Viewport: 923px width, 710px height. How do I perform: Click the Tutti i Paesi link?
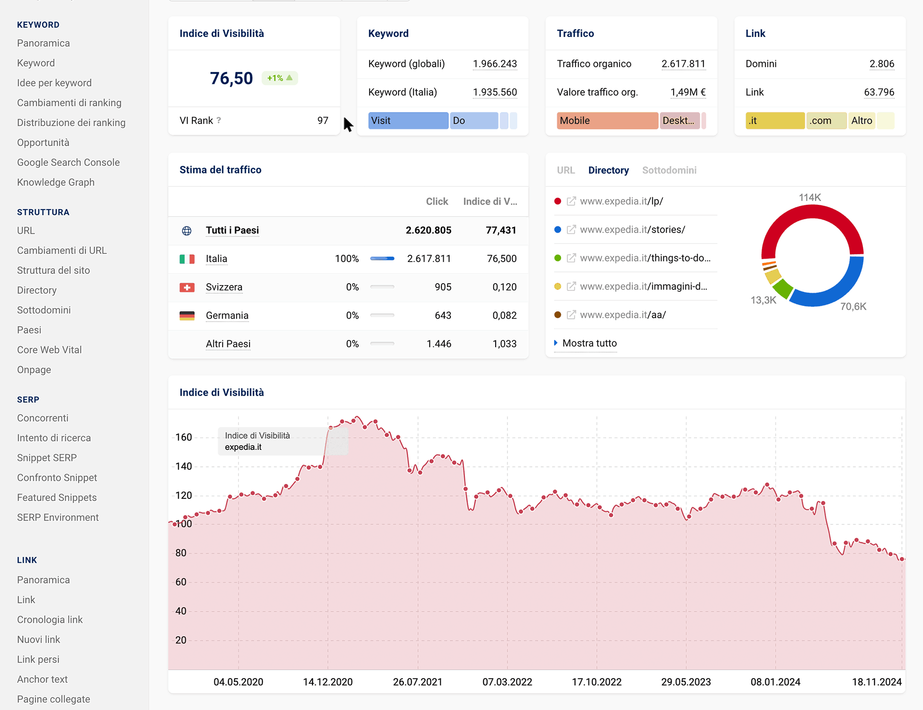pos(232,230)
